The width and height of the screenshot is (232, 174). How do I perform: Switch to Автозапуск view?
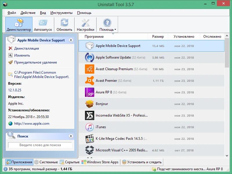43,25
